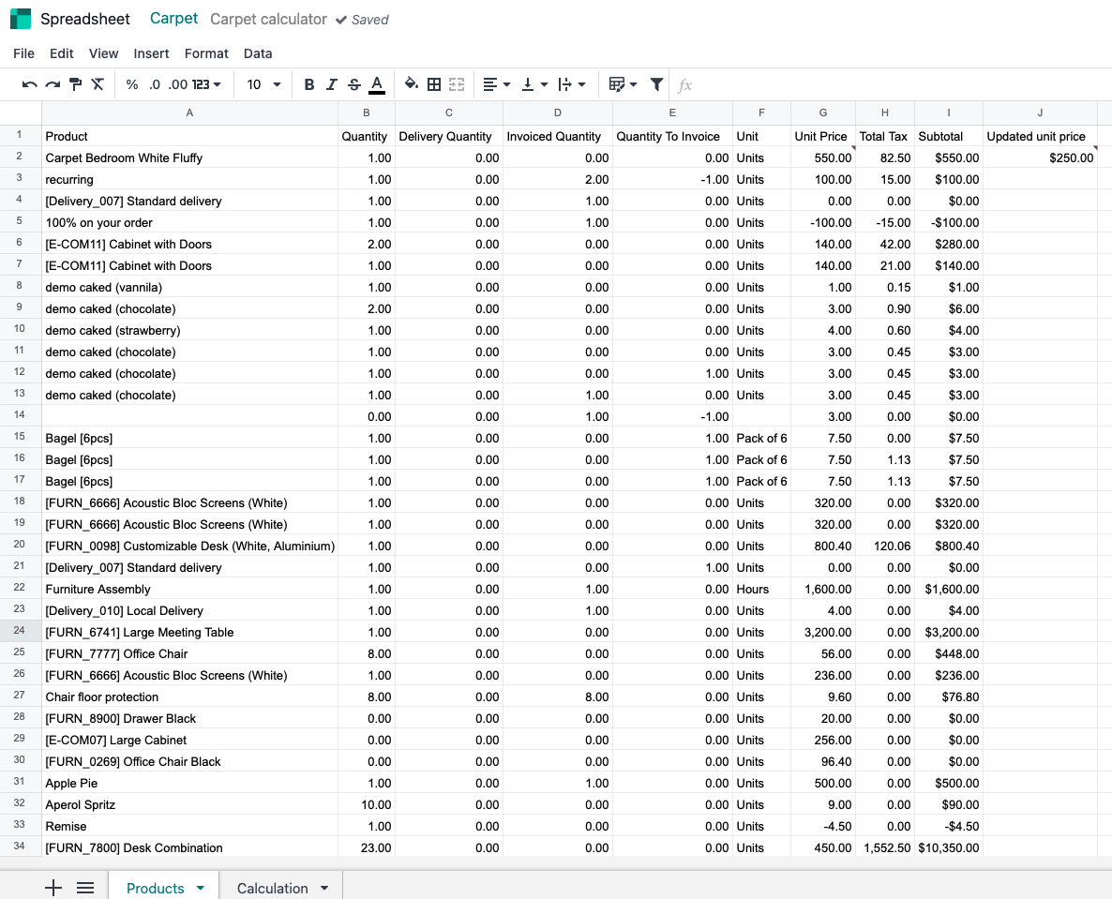Open the font size dropdown

[263, 84]
